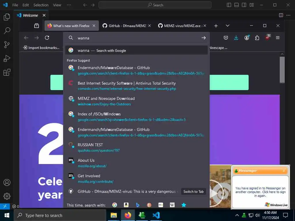Open the Firefox hamburger application menu

click(x=277, y=38)
